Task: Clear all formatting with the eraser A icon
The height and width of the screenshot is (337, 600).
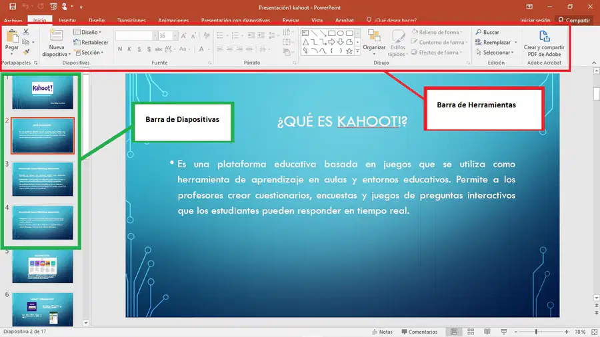Action: (x=207, y=35)
